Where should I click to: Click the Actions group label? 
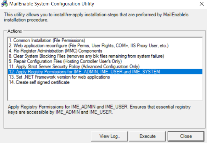pyautogui.click(x=15, y=31)
